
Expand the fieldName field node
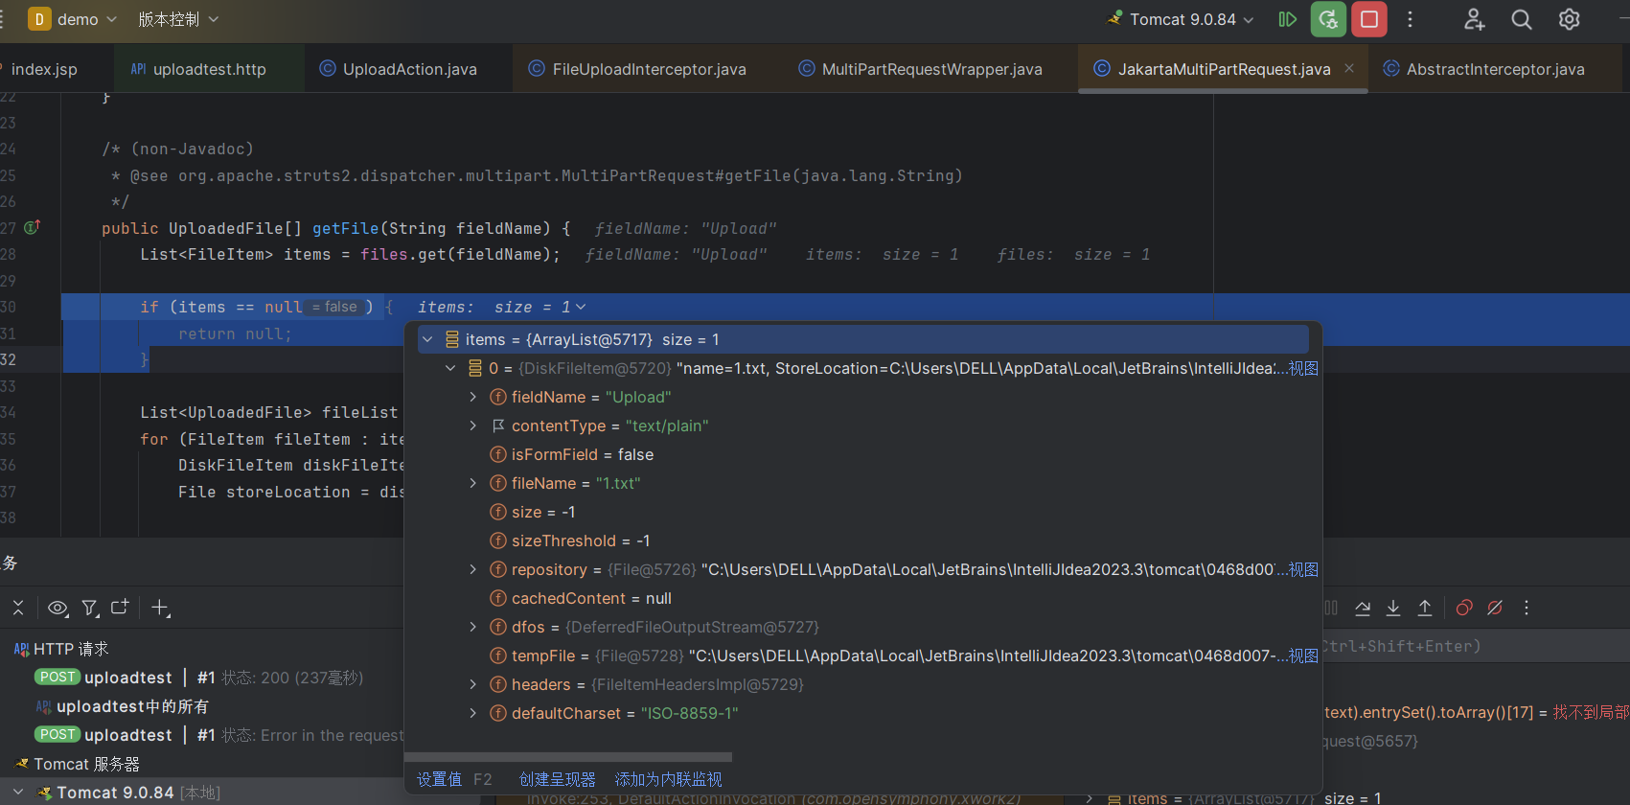(472, 397)
